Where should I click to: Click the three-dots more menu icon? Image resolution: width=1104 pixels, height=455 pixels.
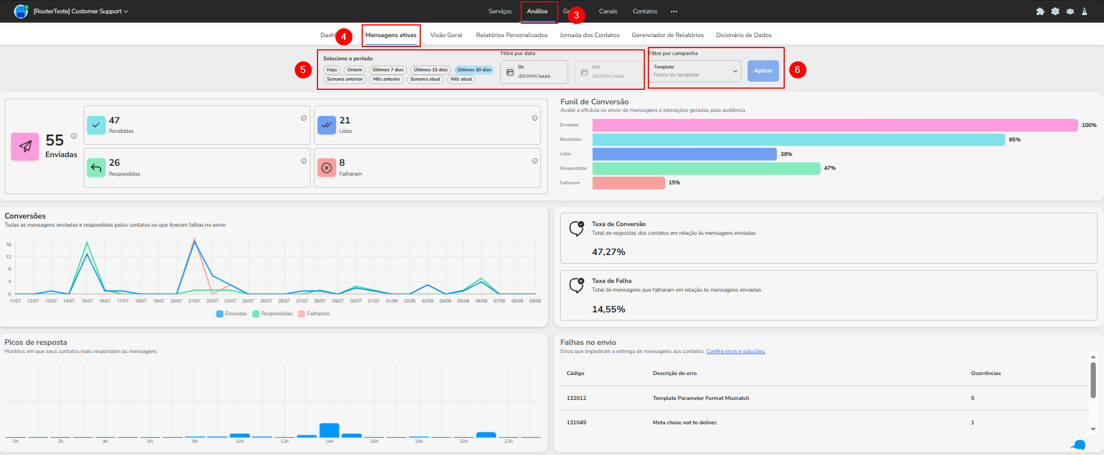[x=674, y=12]
